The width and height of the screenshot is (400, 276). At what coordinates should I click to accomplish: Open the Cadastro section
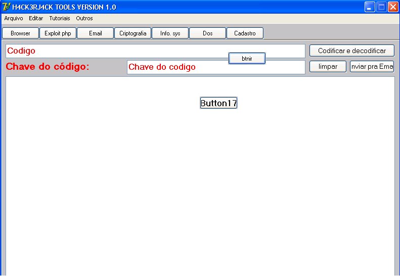coord(245,33)
